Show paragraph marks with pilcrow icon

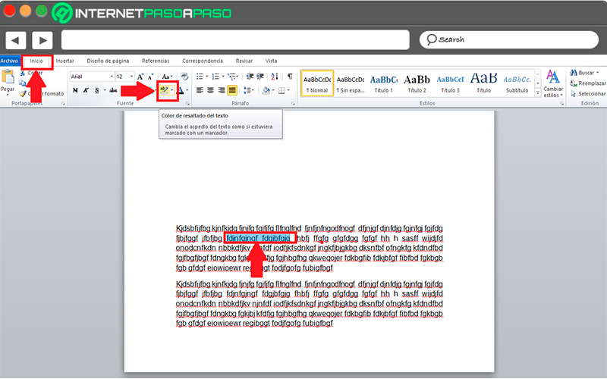(290, 77)
